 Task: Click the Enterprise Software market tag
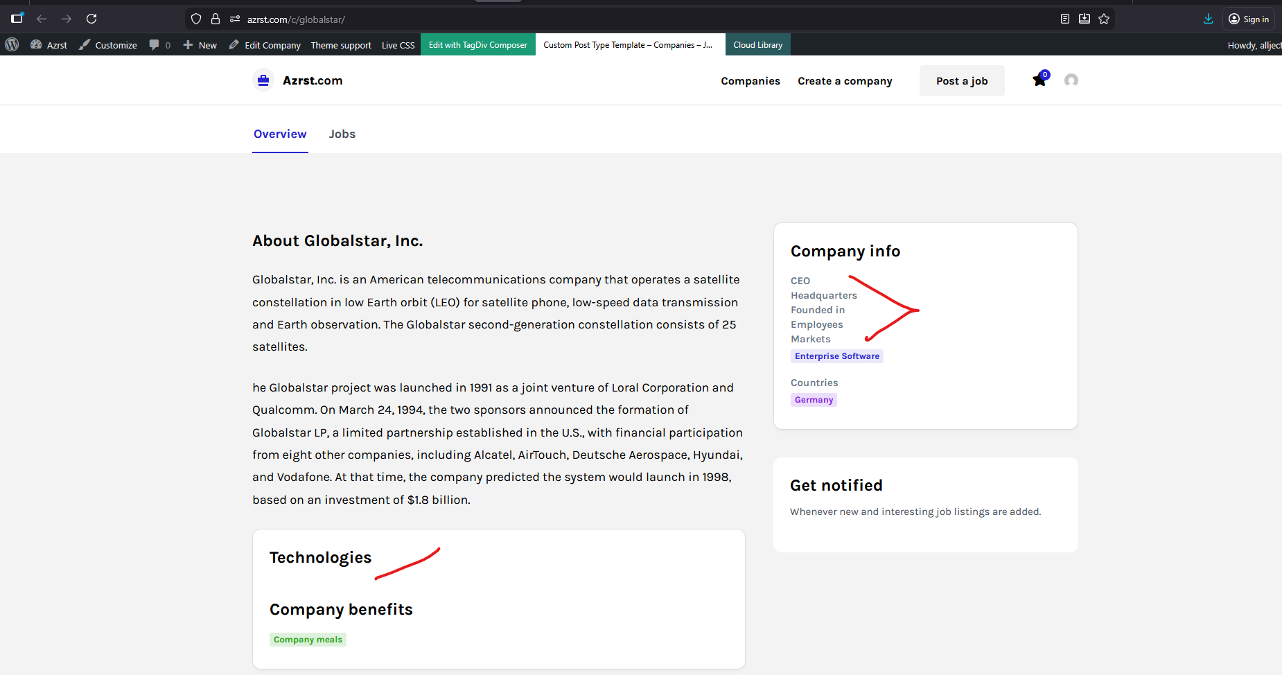click(837, 356)
